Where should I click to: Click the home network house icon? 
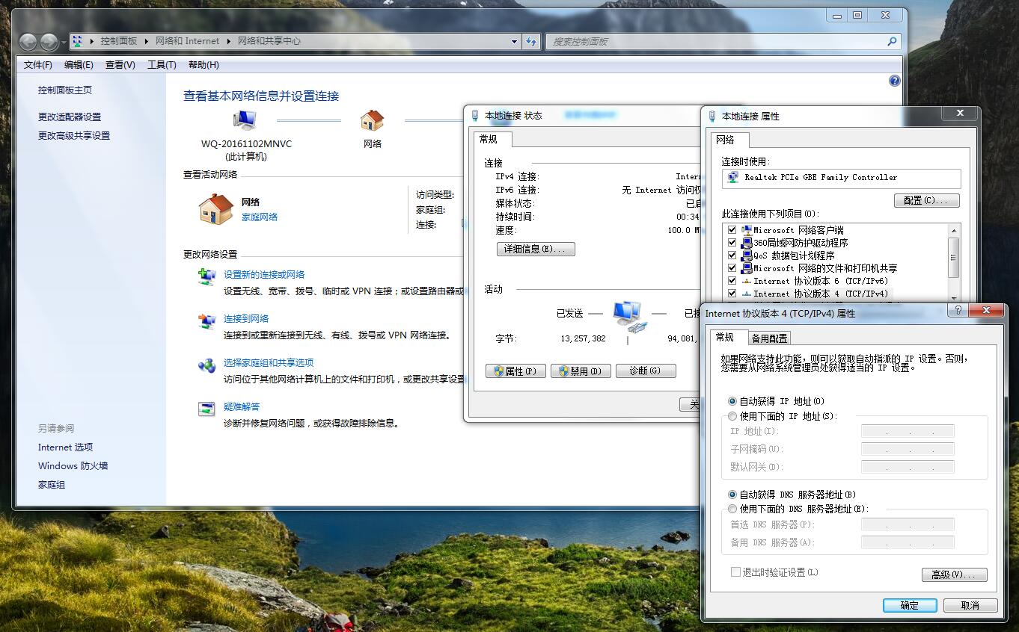[215, 209]
